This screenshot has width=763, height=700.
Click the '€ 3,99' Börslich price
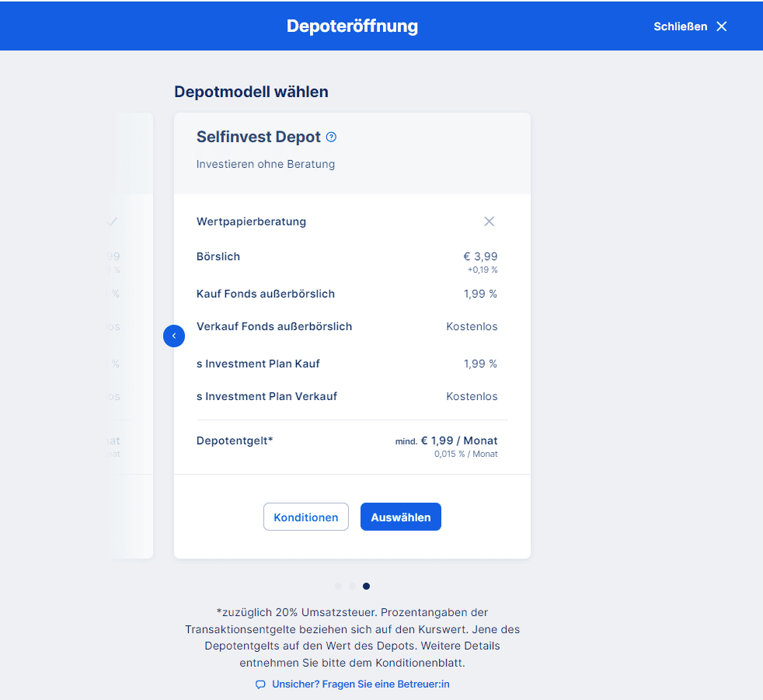(480, 256)
